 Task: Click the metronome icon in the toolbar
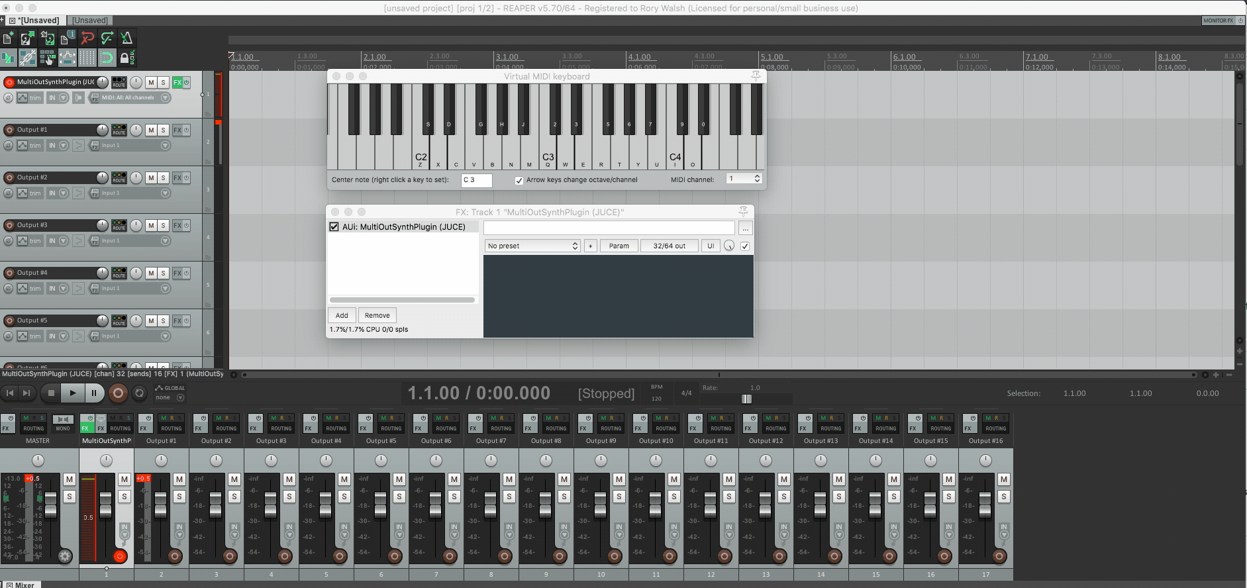point(126,38)
